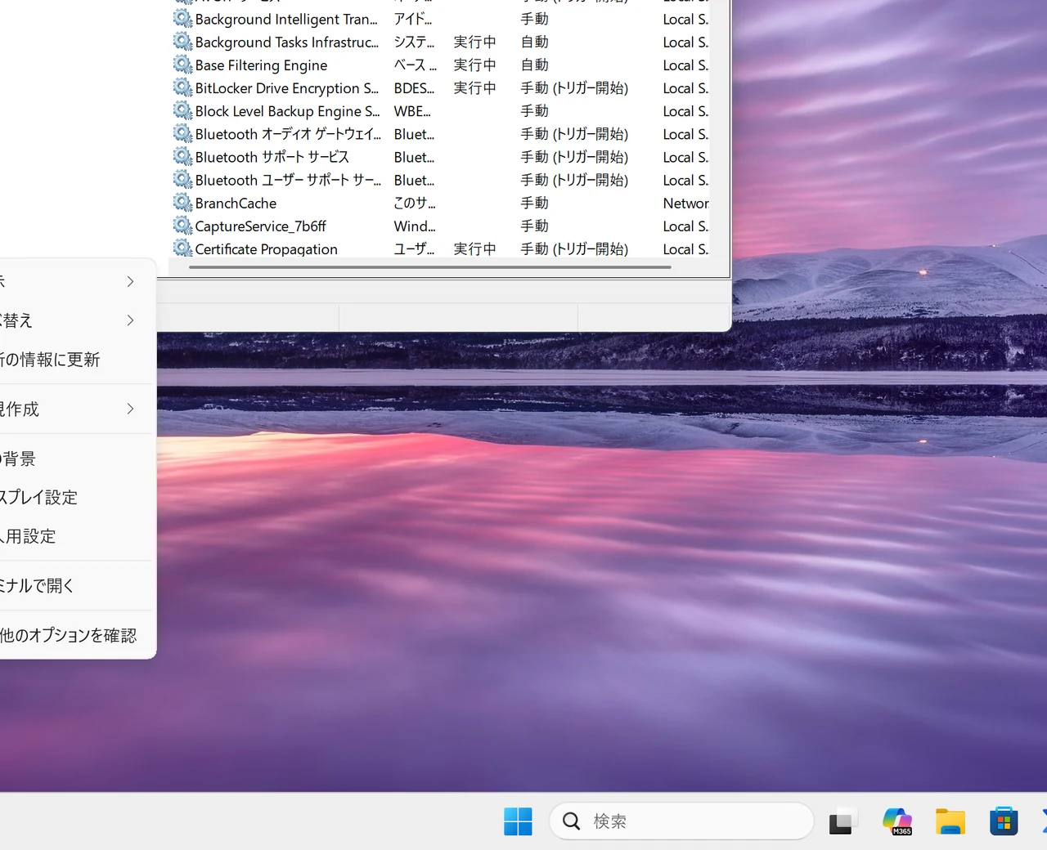The height and width of the screenshot is (850, 1047).
Task: Click the Base Filtering Engine gear icon
Action: click(x=182, y=64)
